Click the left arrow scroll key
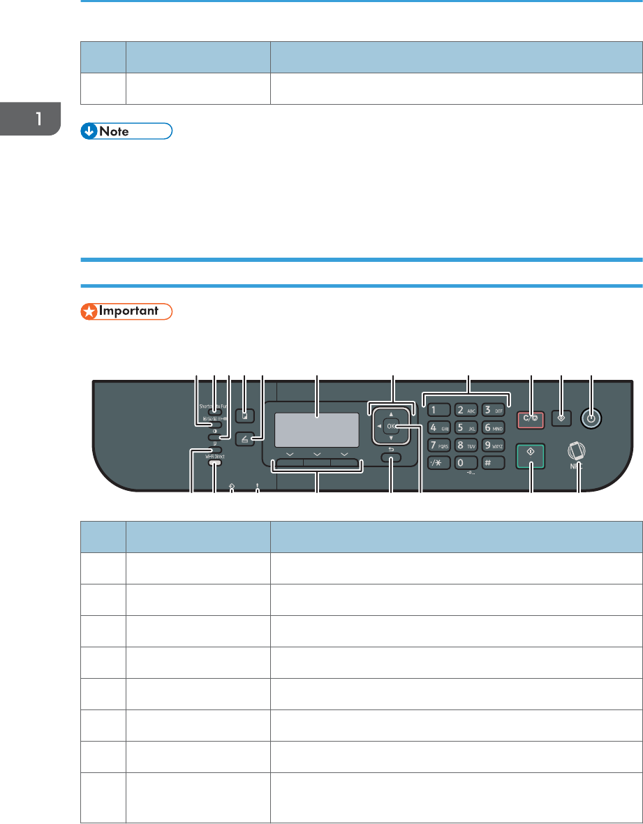This screenshot has height=824, width=643. [x=379, y=426]
